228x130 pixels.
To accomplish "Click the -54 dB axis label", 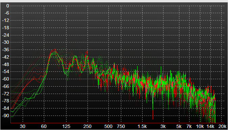I will click(x=5, y=72).
